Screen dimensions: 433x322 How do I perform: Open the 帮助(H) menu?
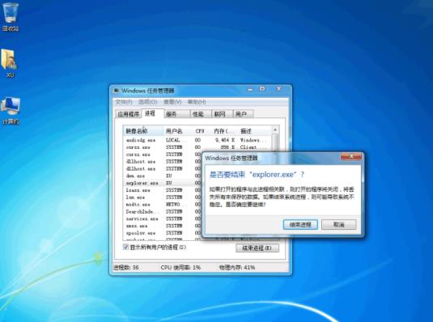(197, 102)
